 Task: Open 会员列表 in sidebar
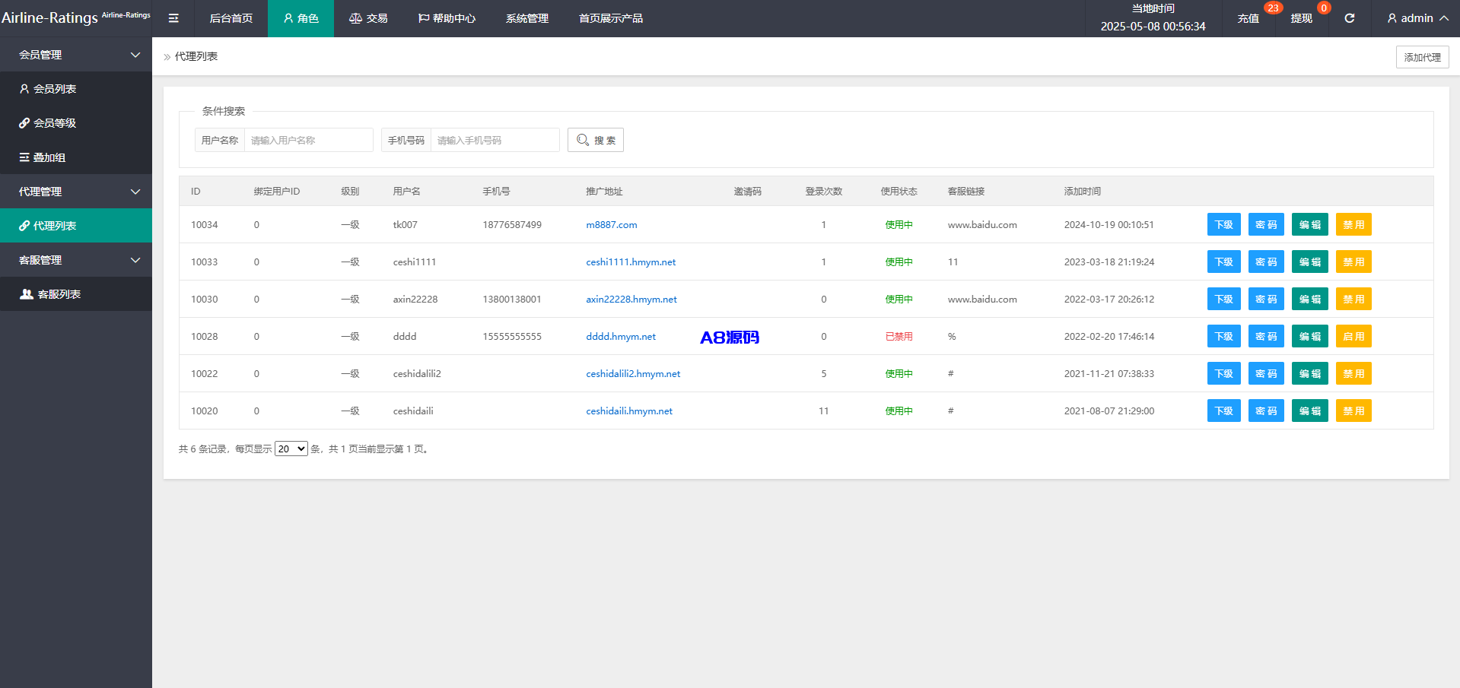click(76, 89)
